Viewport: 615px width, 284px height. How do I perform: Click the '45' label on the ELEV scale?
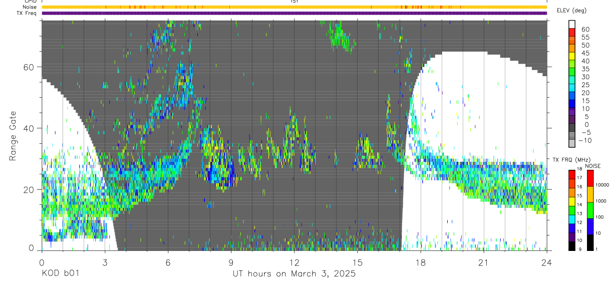click(584, 53)
